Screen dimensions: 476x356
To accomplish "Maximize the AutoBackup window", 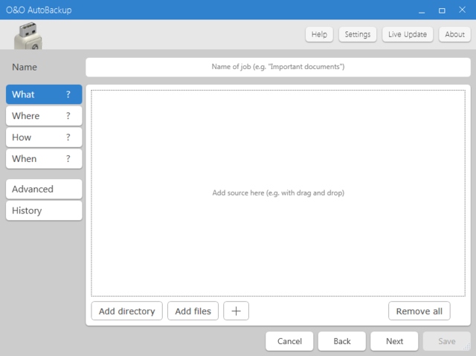I will [x=442, y=10].
